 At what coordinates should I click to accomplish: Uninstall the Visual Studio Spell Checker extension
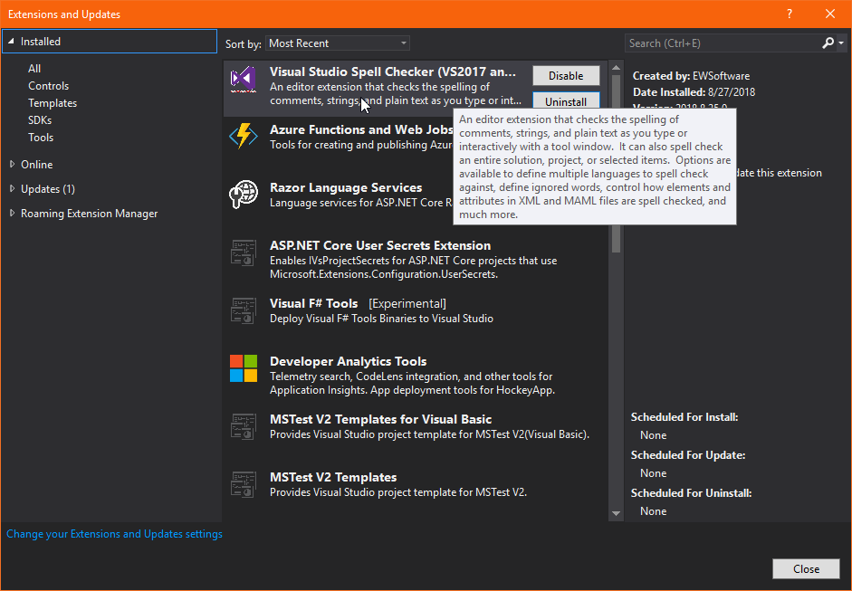tap(566, 101)
